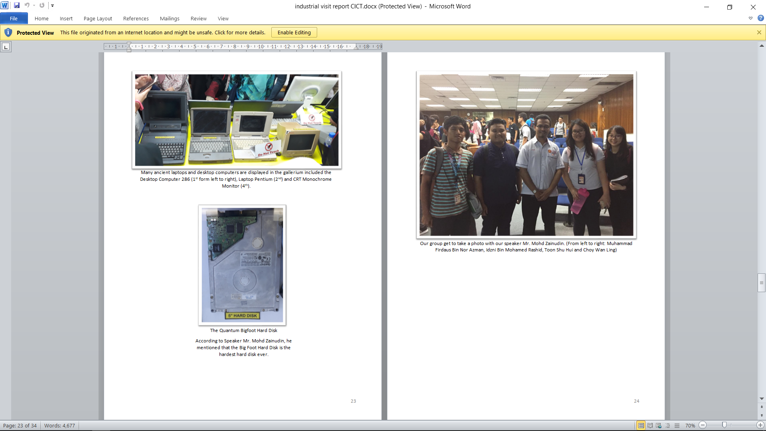Click the Enable Editing button
Screen dimensions: 766x431
pos(294,32)
